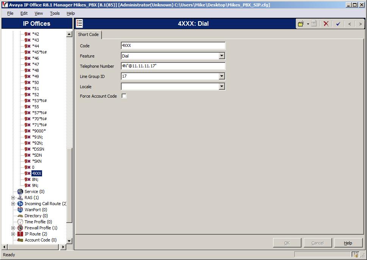This screenshot has width=367, height=260.
Task: Select the *45*N# short code
Action: pos(39,52)
